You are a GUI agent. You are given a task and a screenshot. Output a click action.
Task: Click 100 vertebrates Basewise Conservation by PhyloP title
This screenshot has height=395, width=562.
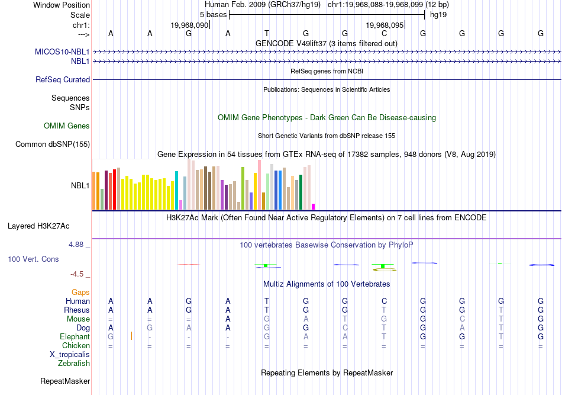[x=327, y=245]
